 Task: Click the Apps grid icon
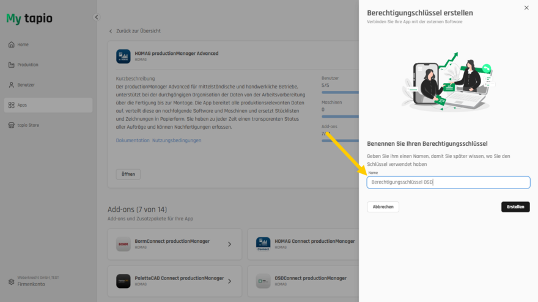12,105
